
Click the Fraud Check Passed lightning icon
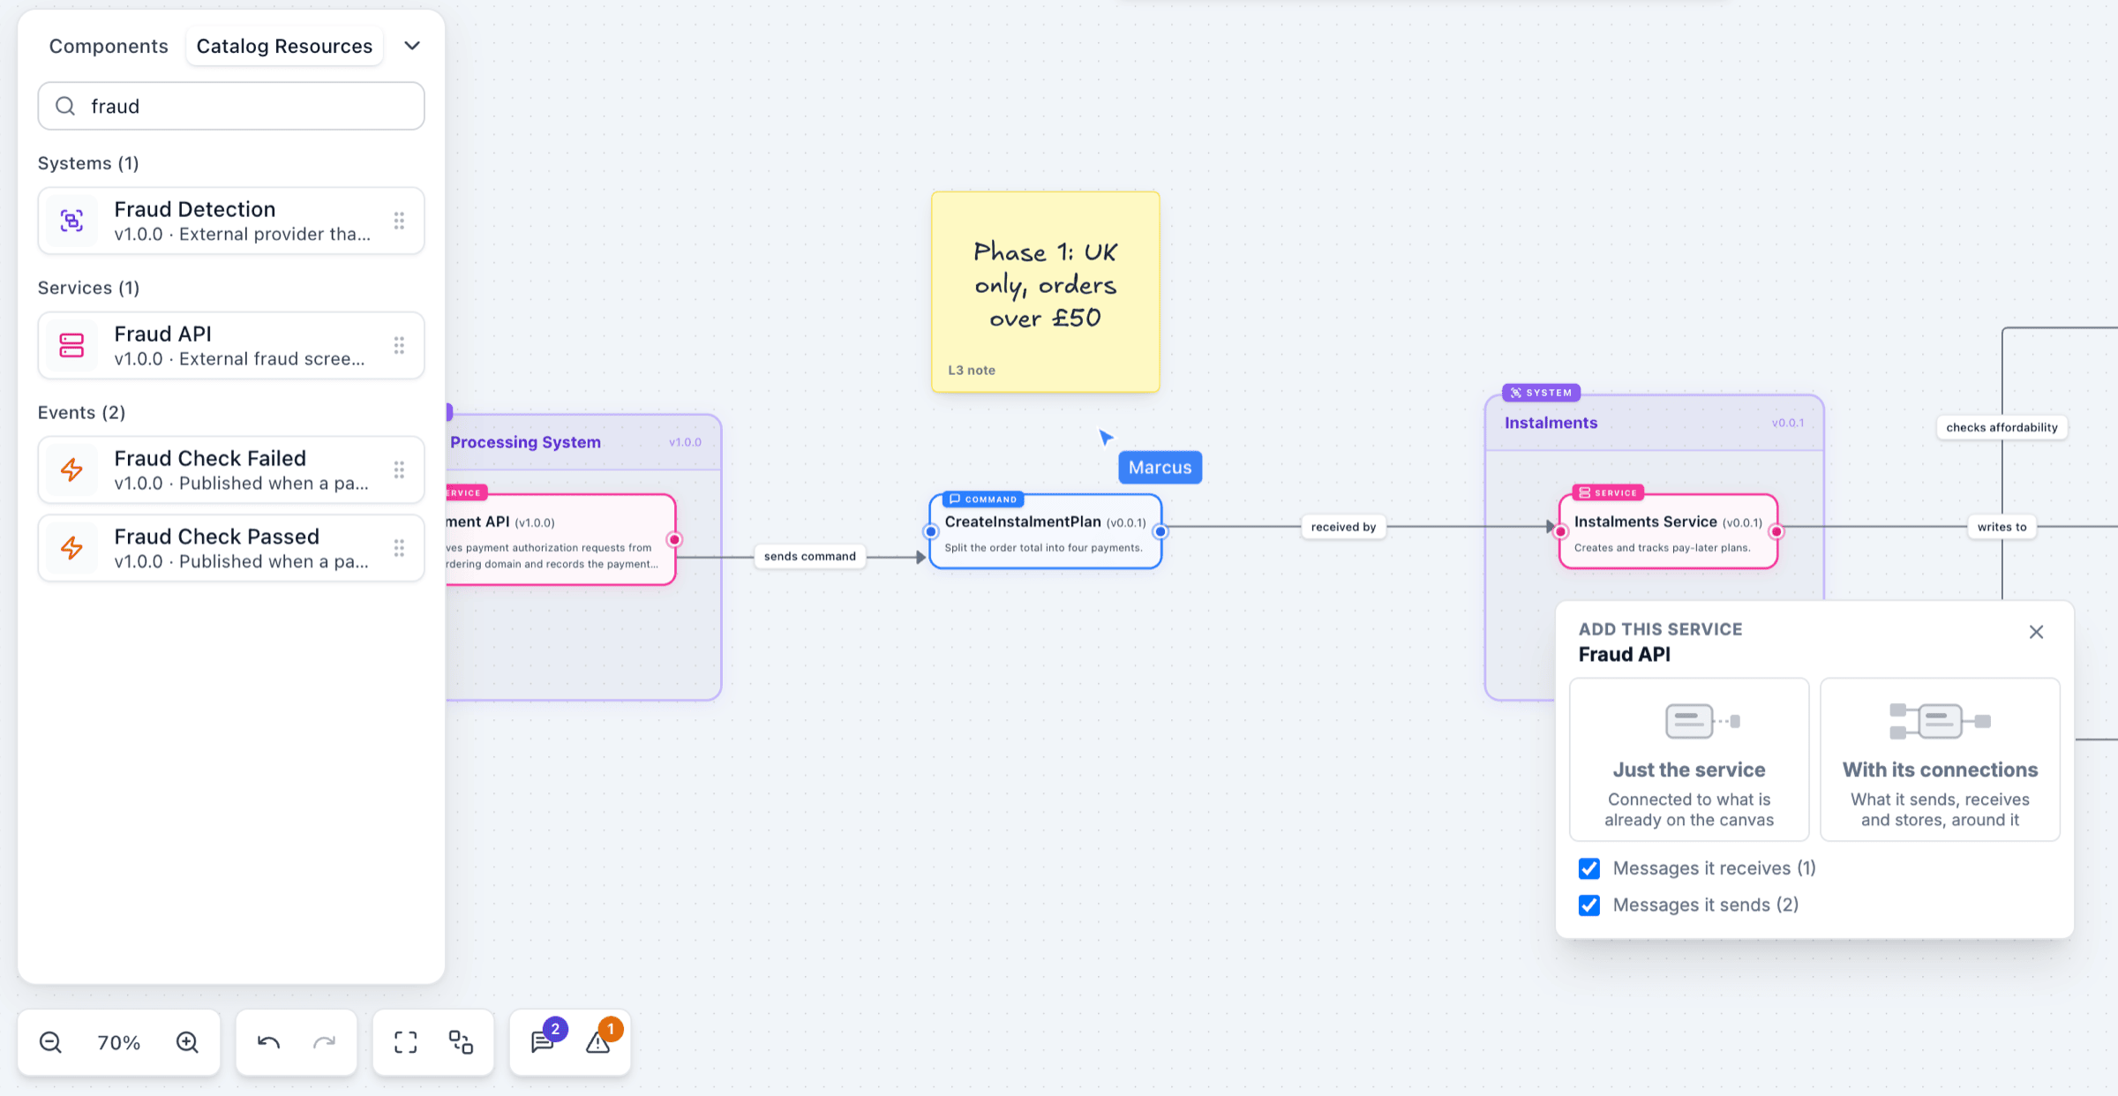pos(71,548)
